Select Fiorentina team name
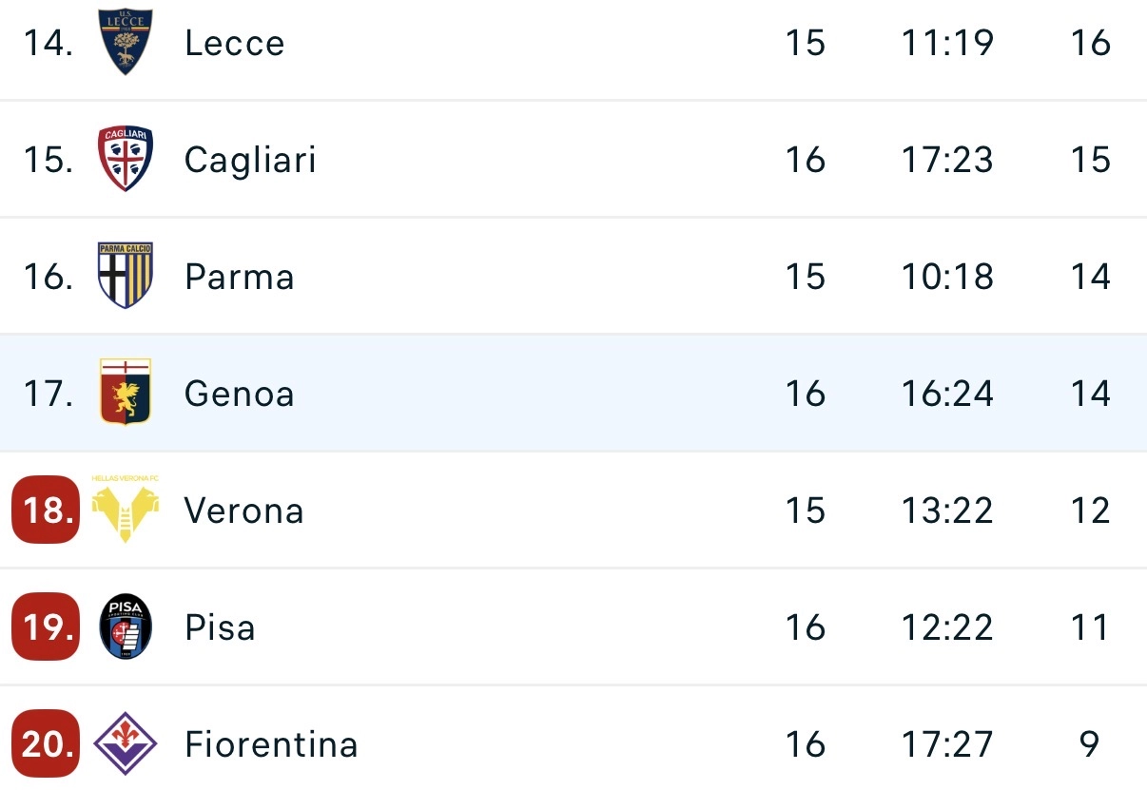Image resolution: width=1147 pixels, height=790 pixels. (x=271, y=744)
